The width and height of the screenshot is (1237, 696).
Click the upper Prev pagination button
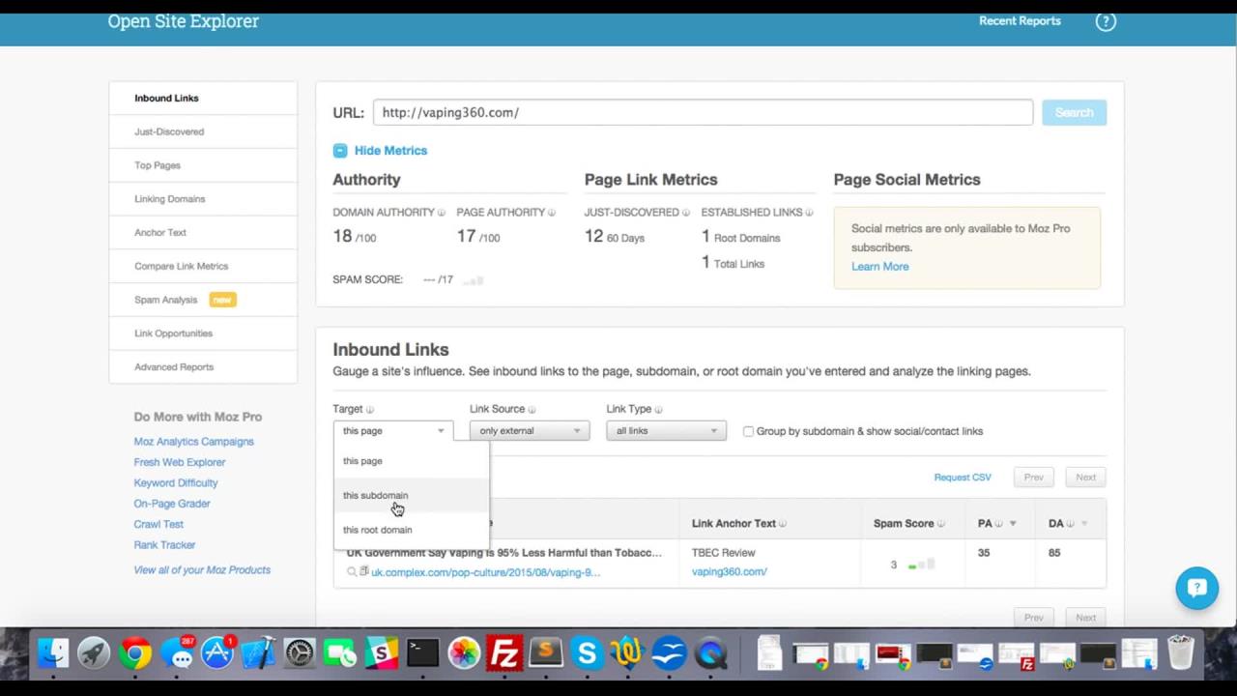[x=1033, y=478]
